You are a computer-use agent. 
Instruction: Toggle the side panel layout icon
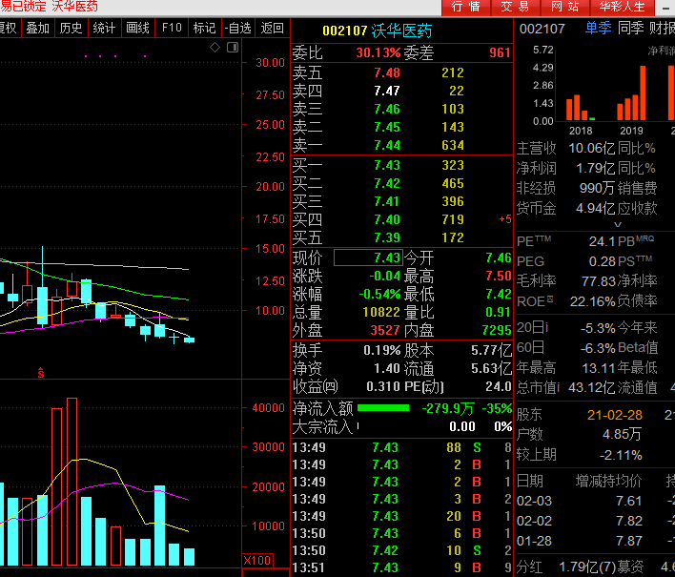233,48
